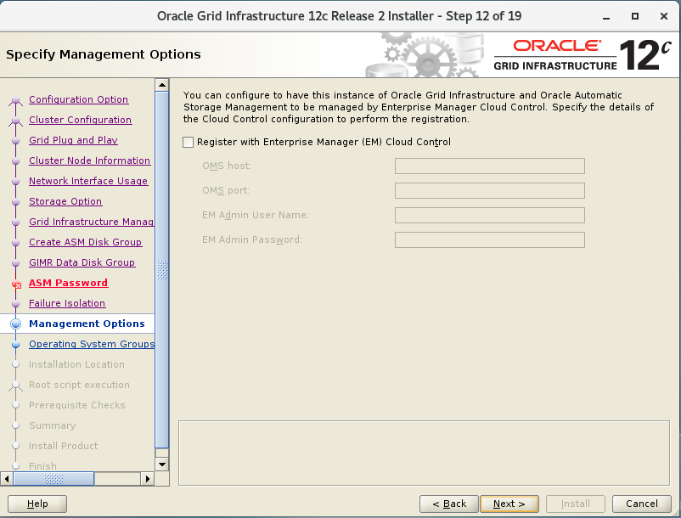Jump to Cluster Node Information step

click(89, 160)
